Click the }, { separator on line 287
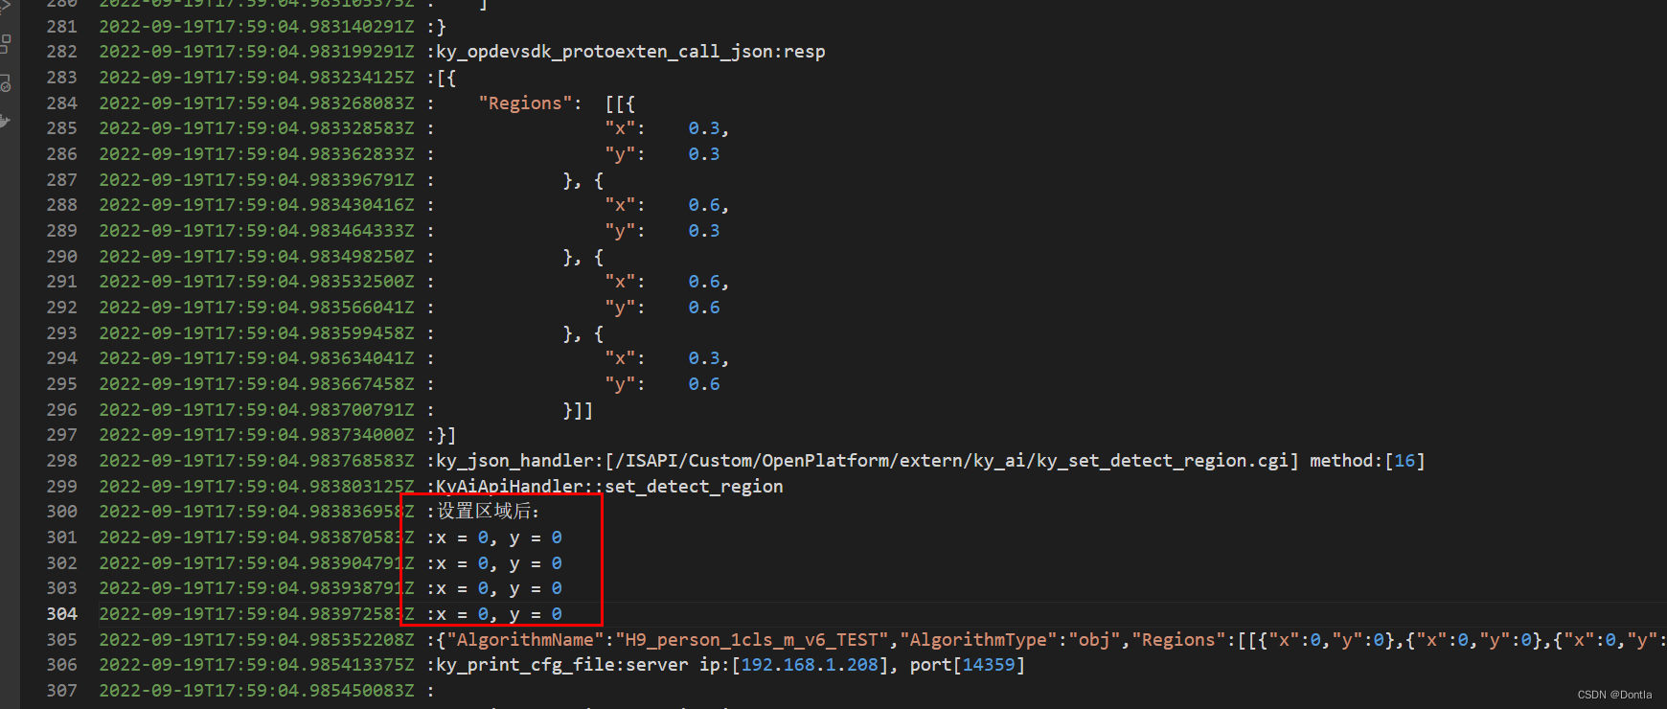 [583, 180]
